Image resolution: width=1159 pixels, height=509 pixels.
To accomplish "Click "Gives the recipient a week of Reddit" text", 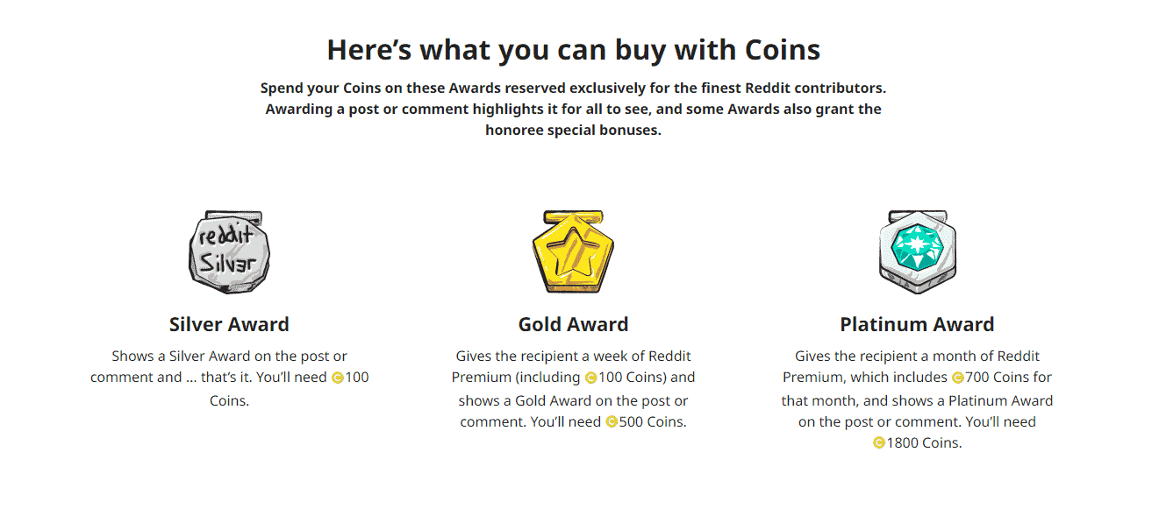I will (x=573, y=357).
